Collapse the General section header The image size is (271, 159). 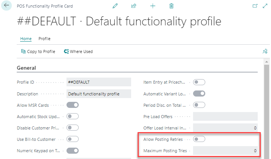[x=27, y=68]
